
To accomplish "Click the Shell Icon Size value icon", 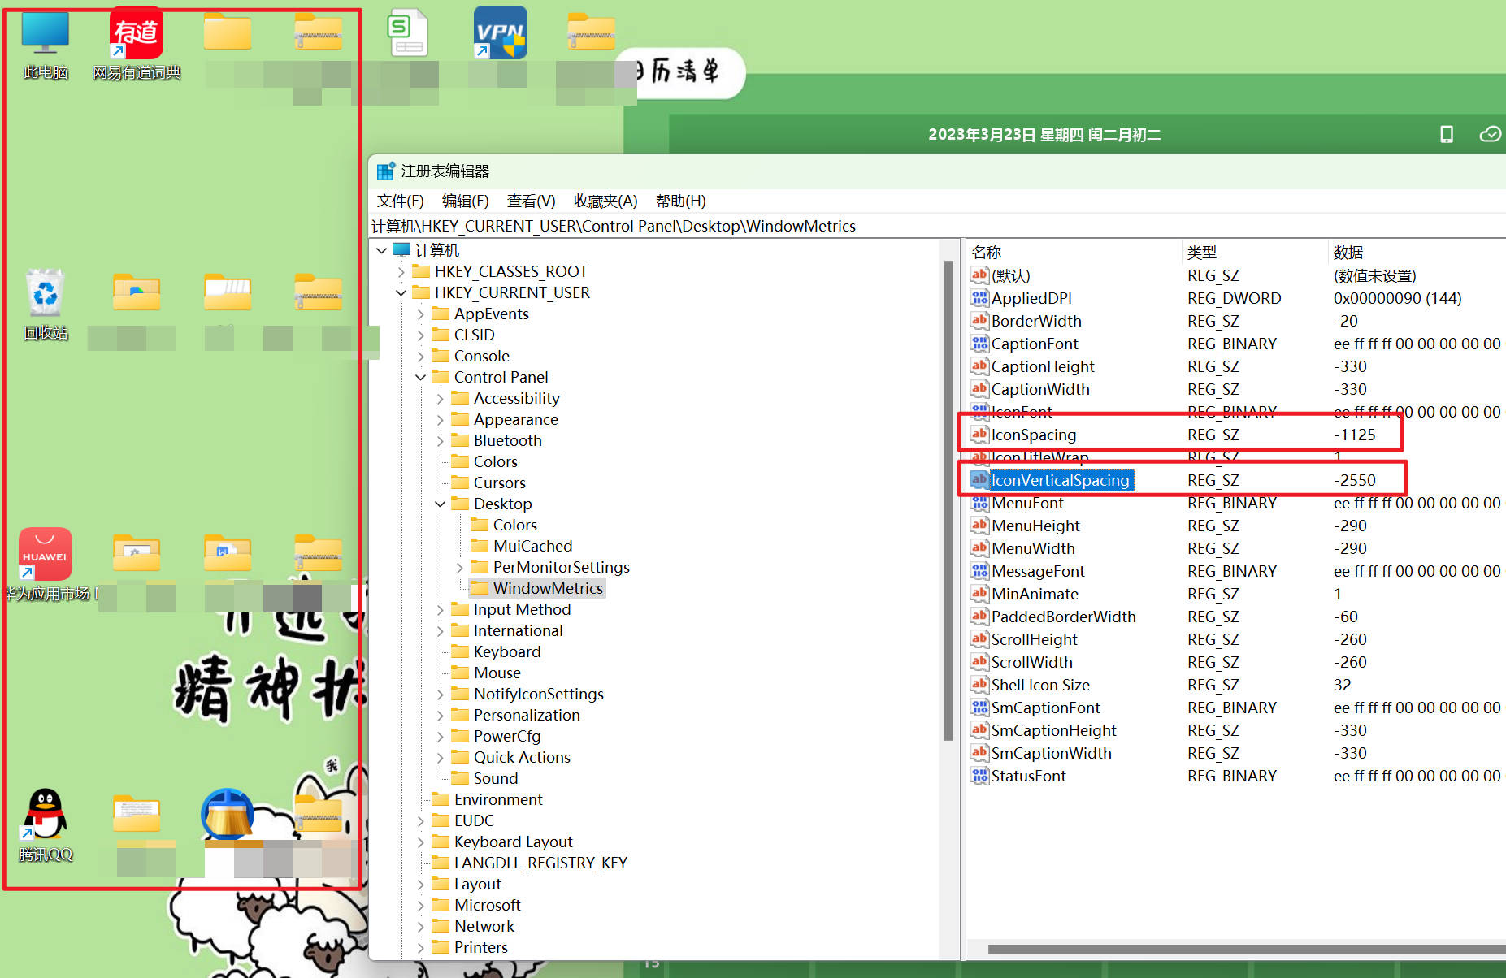I will click(x=980, y=685).
